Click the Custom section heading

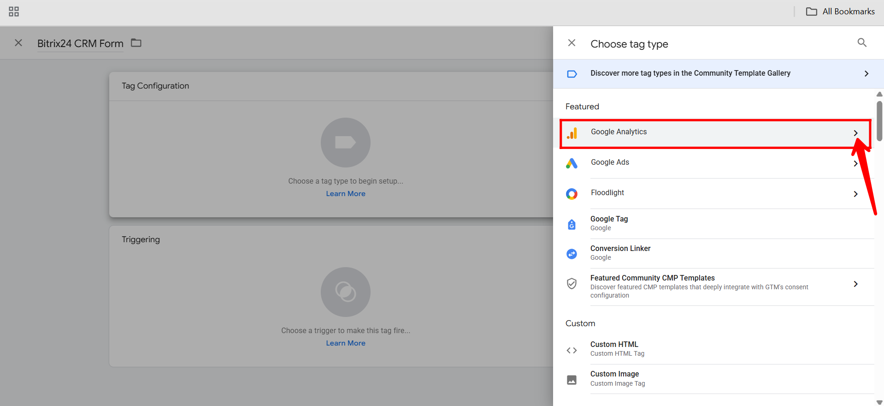(x=580, y=323)
